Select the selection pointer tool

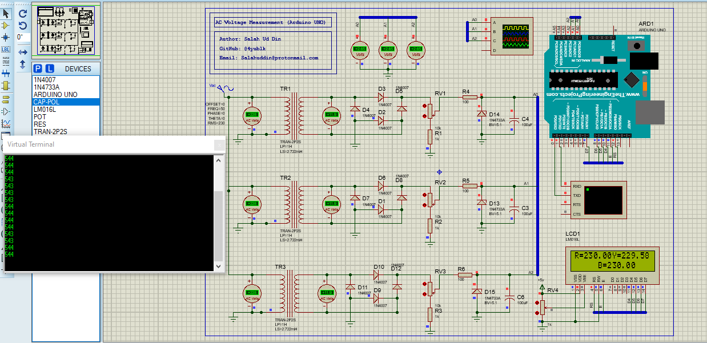coord(5,13)
